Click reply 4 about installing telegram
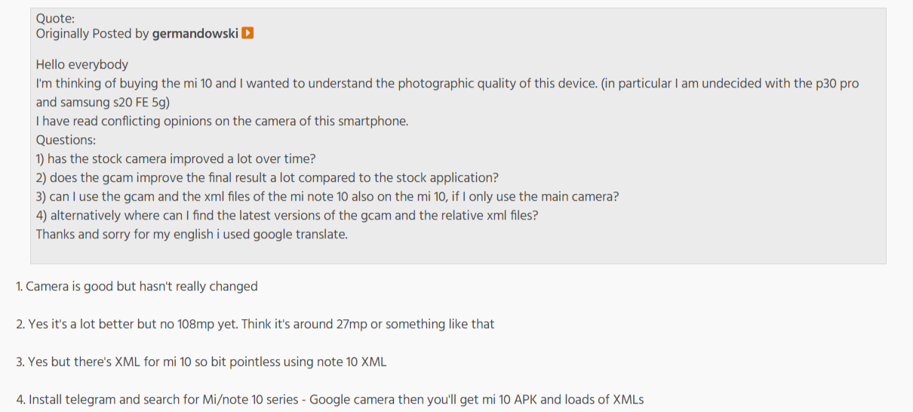This screenshot has width=913, height=412. pyautogui.click(x=330, y=400)
